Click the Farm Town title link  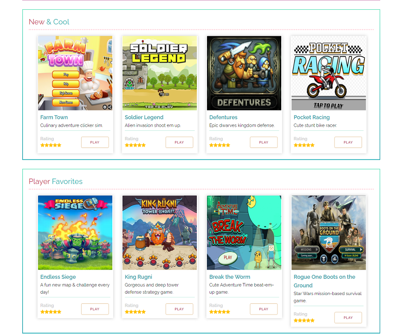pos(54,117)
